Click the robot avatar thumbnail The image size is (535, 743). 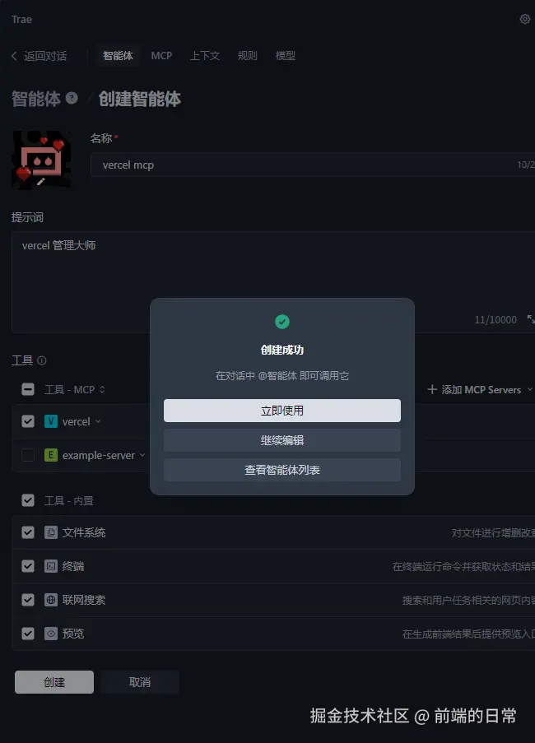click(x=41, y=160)
